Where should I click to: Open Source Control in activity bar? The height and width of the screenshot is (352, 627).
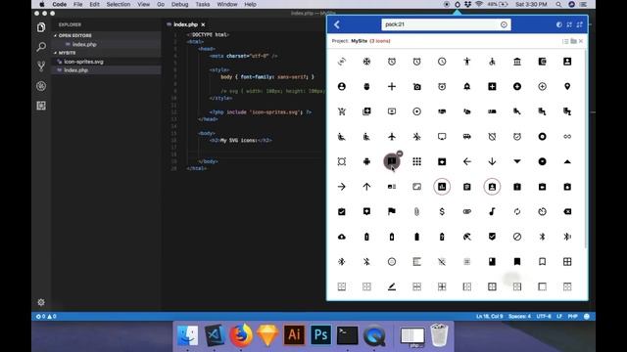tap(41, 66)
